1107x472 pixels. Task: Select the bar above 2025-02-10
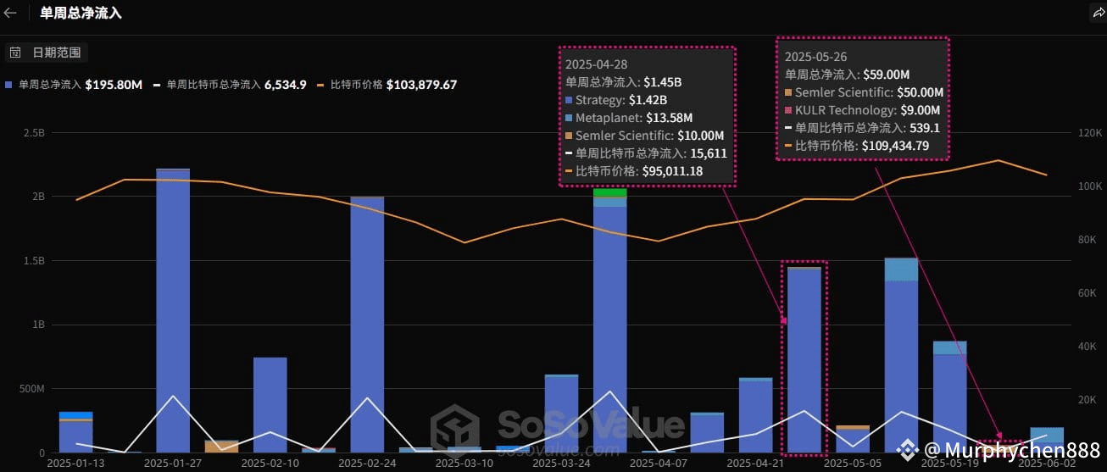pos(270,405)
